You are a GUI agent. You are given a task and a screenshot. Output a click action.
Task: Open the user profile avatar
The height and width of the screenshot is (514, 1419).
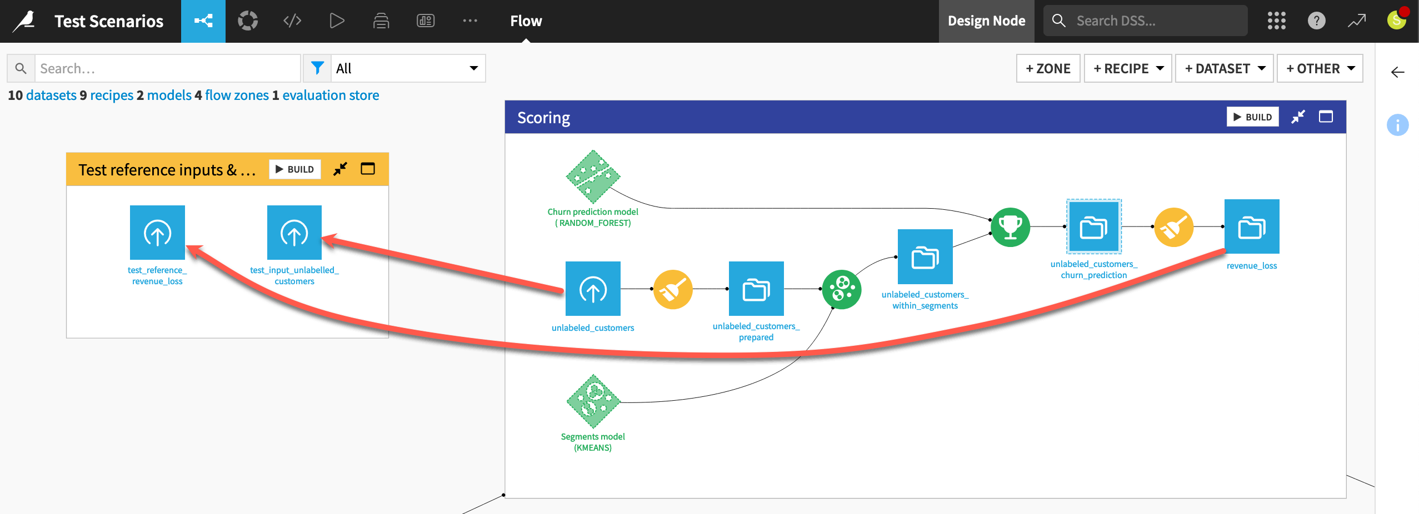(x=1396, y=21)
